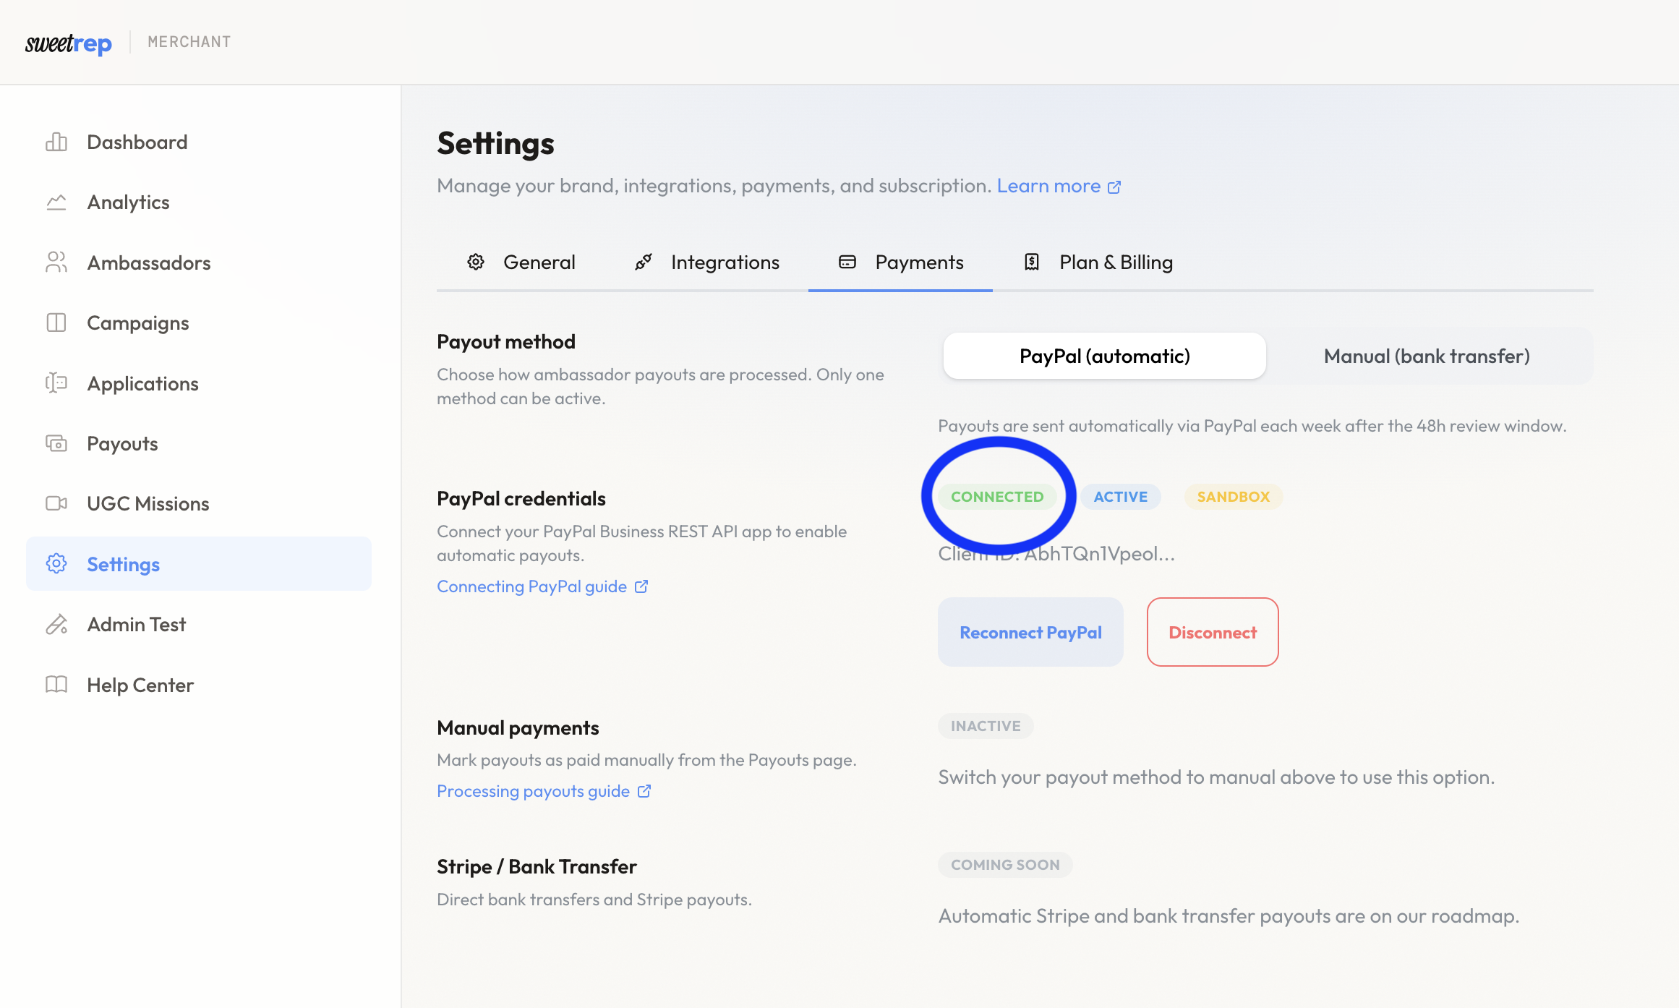
Task: Open Admin Test in the sidebar
Action: tap(136, 624)
